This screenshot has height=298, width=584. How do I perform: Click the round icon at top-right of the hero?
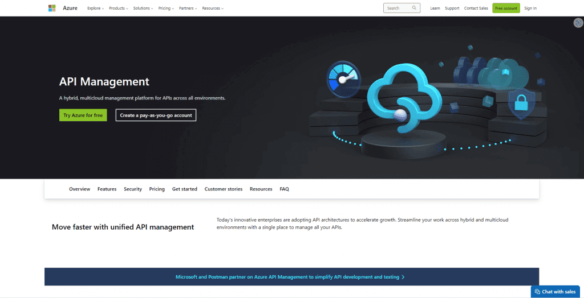point(578,23)
